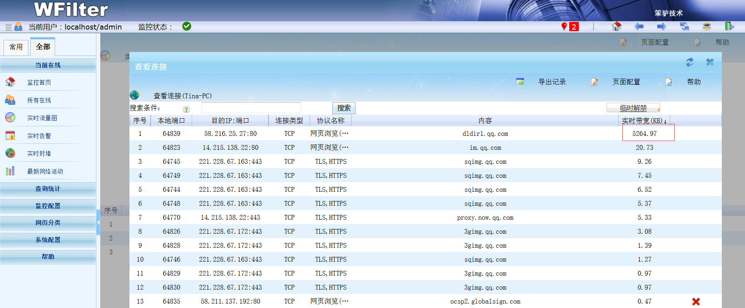Click 导出记录 in the dialog toolbar

point(552,82)
